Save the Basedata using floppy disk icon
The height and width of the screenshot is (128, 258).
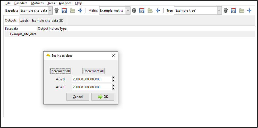click(x=64, y=10)
